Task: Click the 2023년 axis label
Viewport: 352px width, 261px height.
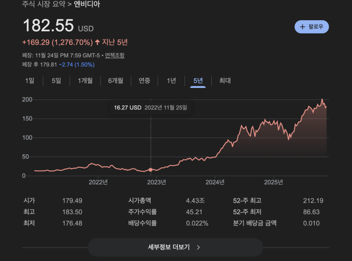Action: click(156, 182)
